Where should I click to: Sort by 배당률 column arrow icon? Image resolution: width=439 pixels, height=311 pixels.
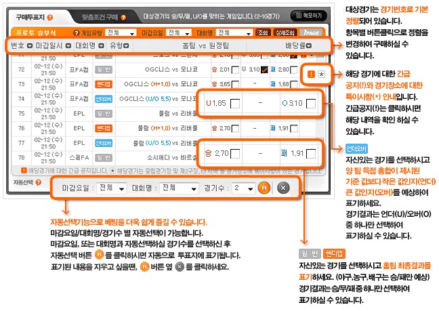click(309, 45)
